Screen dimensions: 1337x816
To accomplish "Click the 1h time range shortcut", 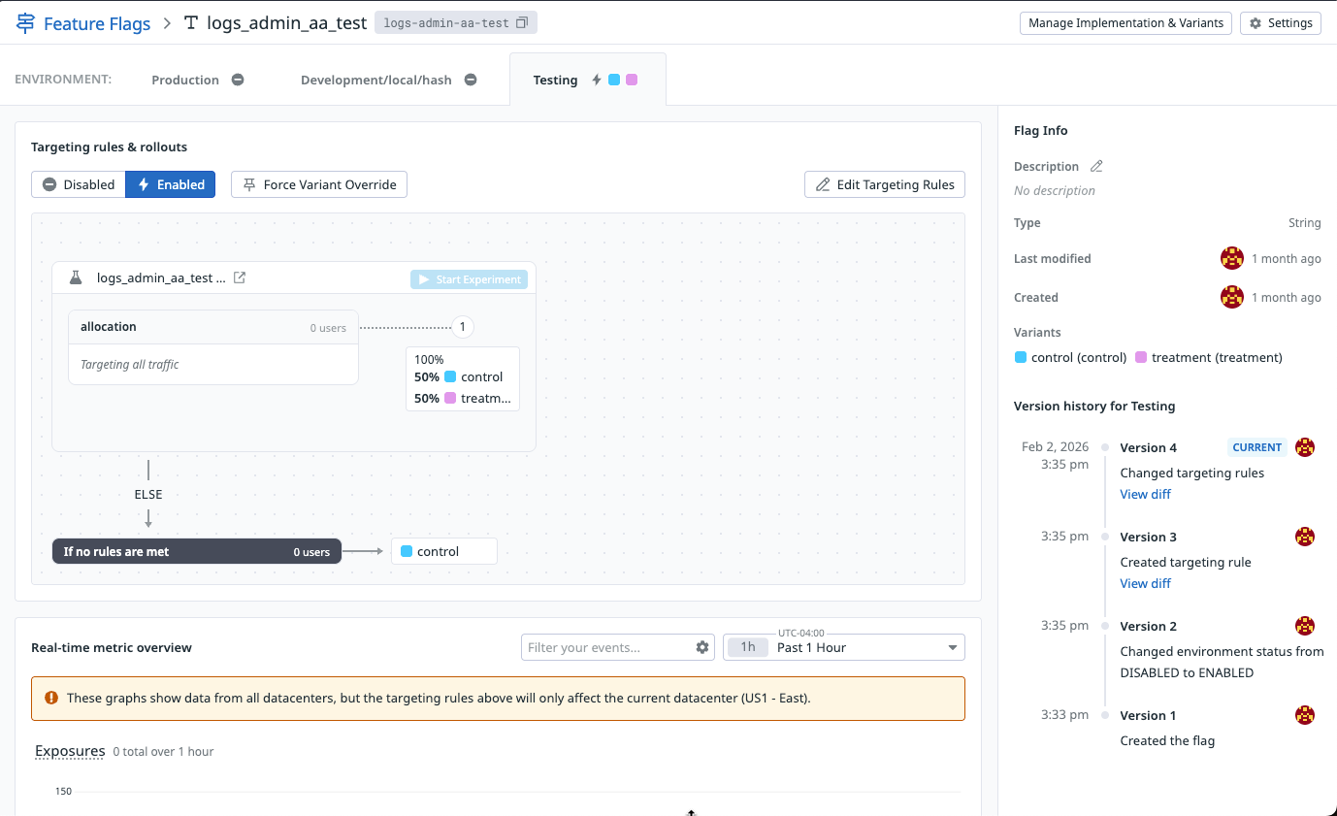I will point(748,648).
